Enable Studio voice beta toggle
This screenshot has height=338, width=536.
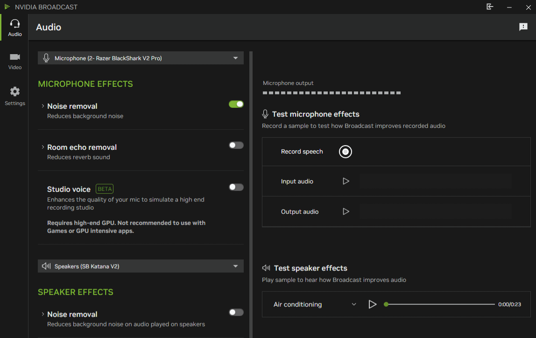click(x=236, y=187)
